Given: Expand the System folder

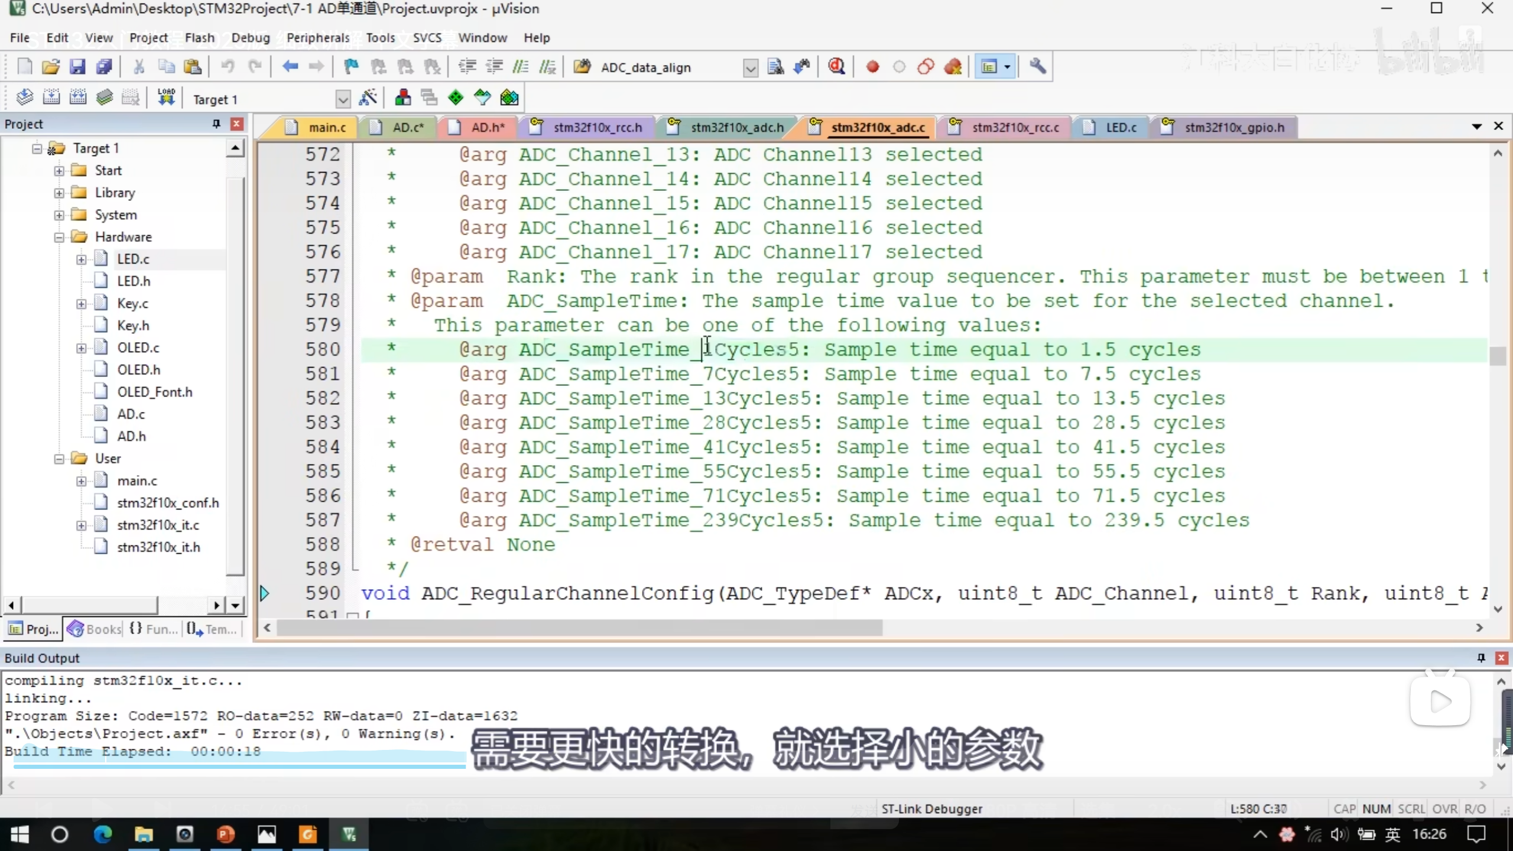Looking at the screenshot, I should (x=59, y=215).
